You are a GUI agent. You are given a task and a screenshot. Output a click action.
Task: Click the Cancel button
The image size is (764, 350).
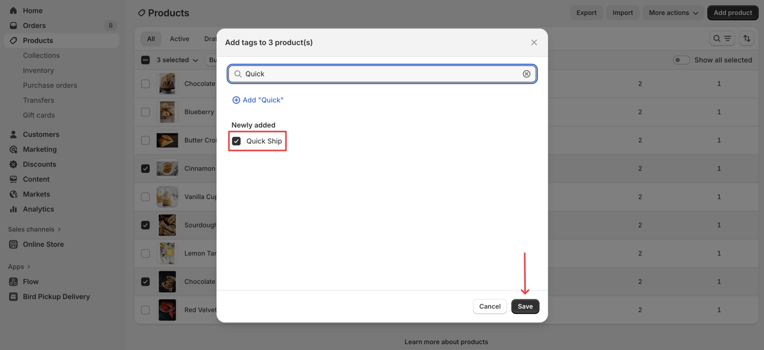point(490,307)
